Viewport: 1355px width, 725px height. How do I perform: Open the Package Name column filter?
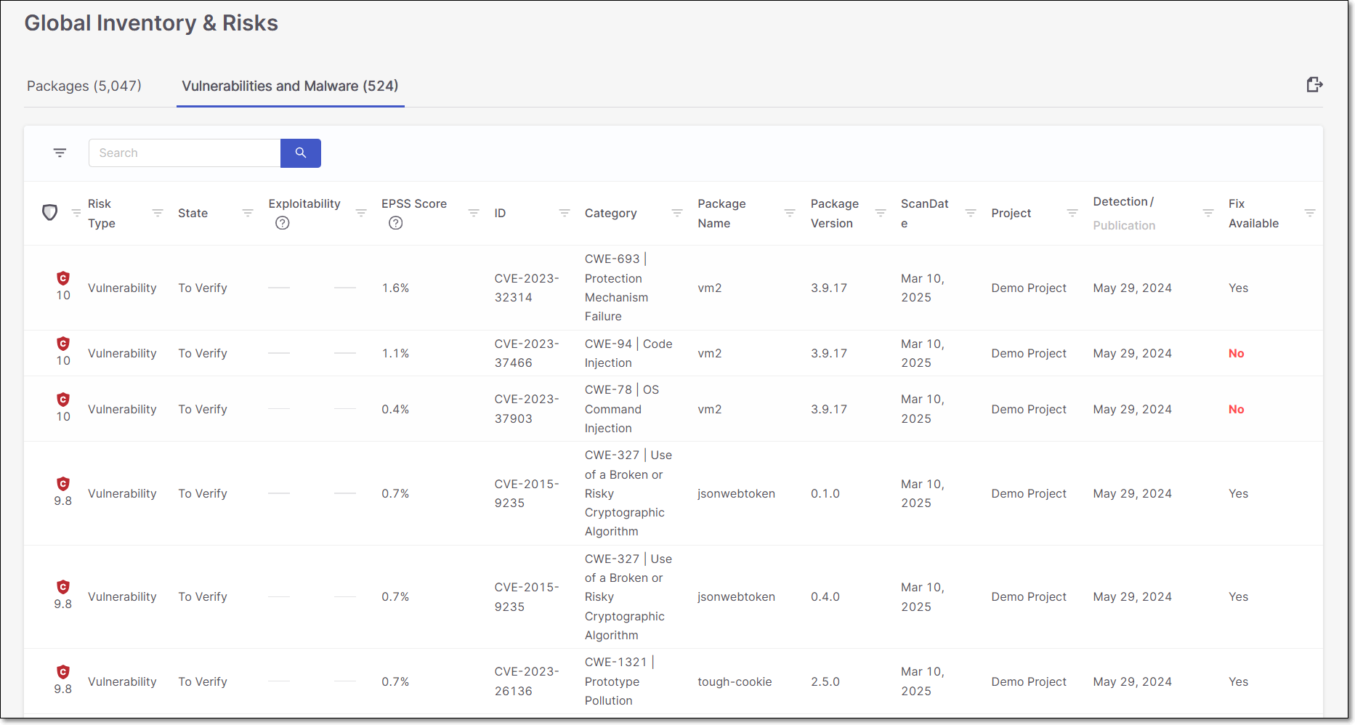[790, 213]
